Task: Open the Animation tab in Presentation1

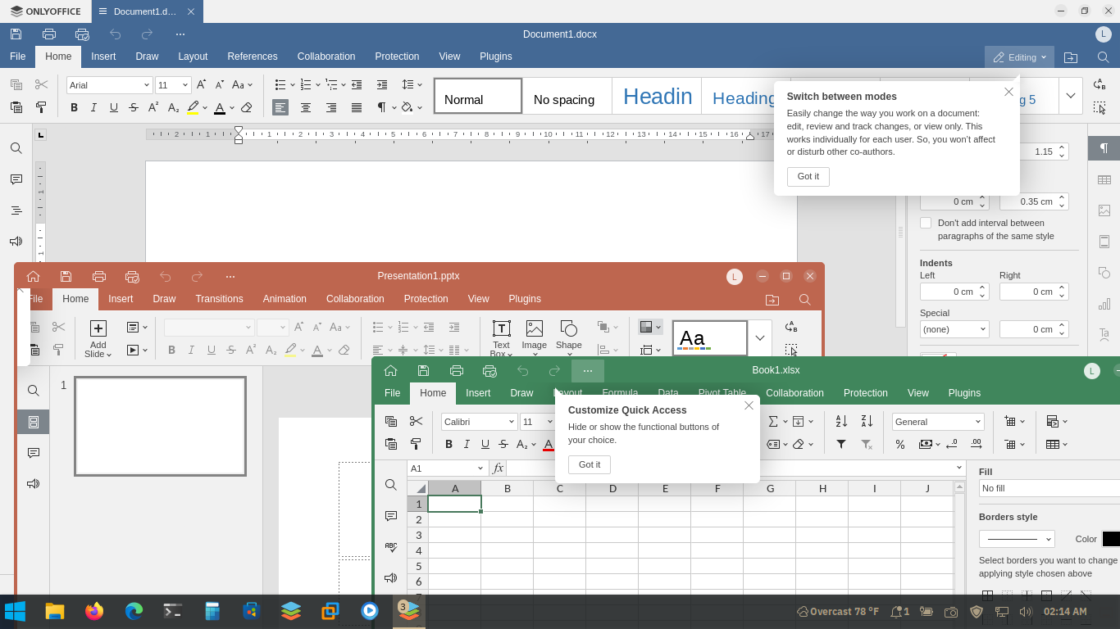Action: coord(285,299)
